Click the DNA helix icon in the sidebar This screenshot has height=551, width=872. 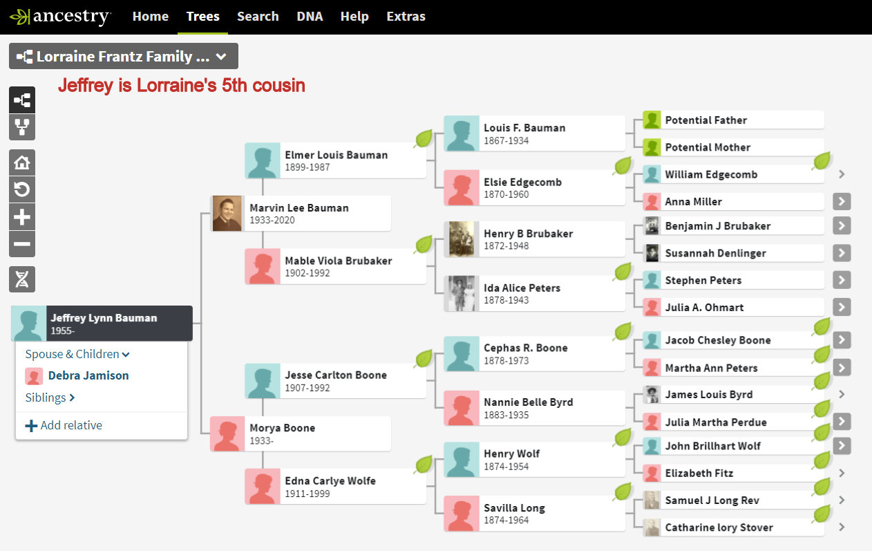tap(22, 279)
